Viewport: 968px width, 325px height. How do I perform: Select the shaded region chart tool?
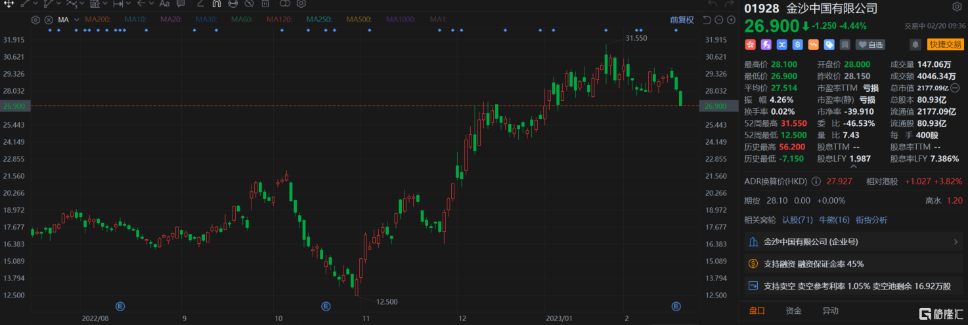pyautogui.click(x=95, y=3)
